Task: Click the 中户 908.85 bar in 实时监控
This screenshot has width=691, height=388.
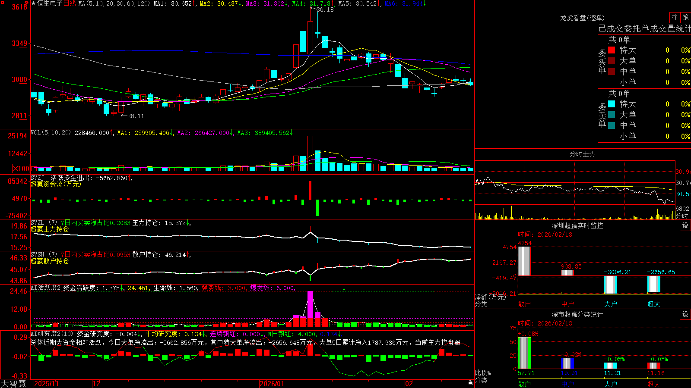Action: tap(567, 272)
